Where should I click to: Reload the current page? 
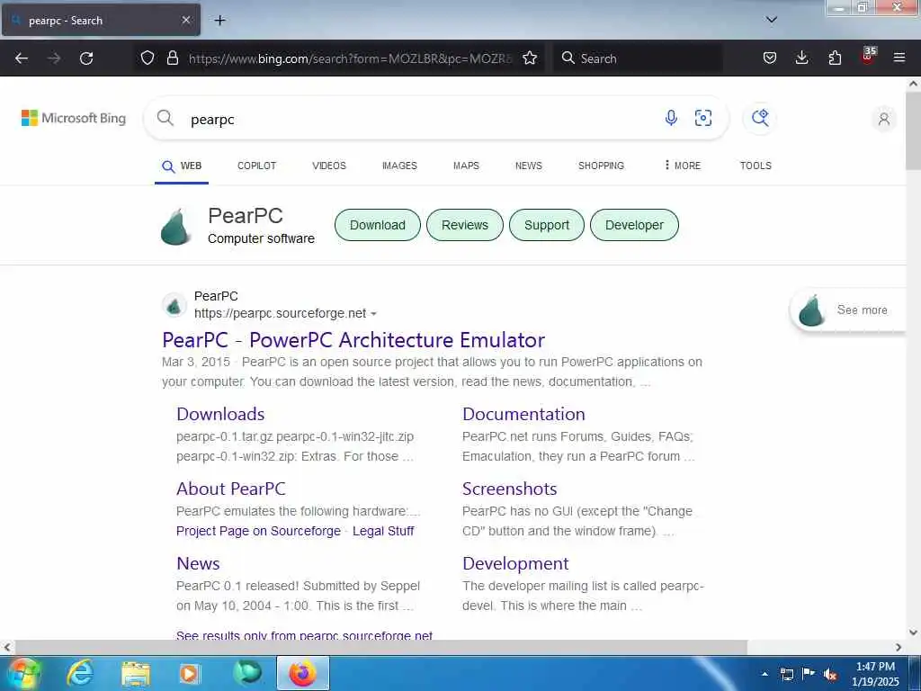[86, 58]
